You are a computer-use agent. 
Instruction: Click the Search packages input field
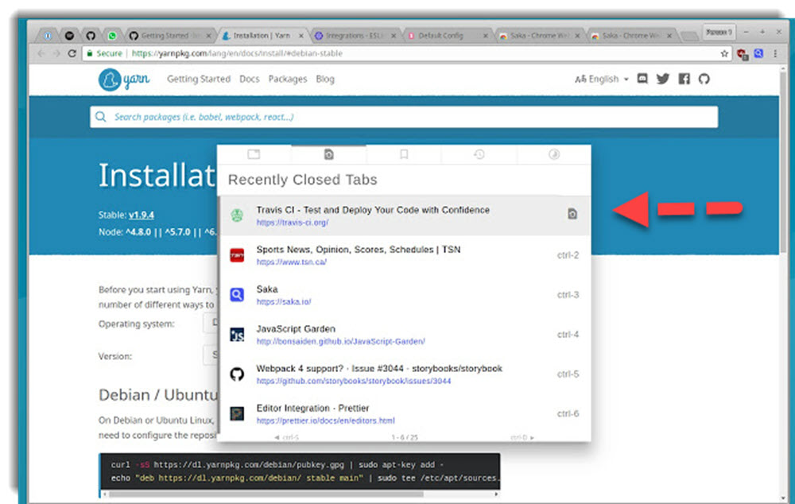point(404,117)
